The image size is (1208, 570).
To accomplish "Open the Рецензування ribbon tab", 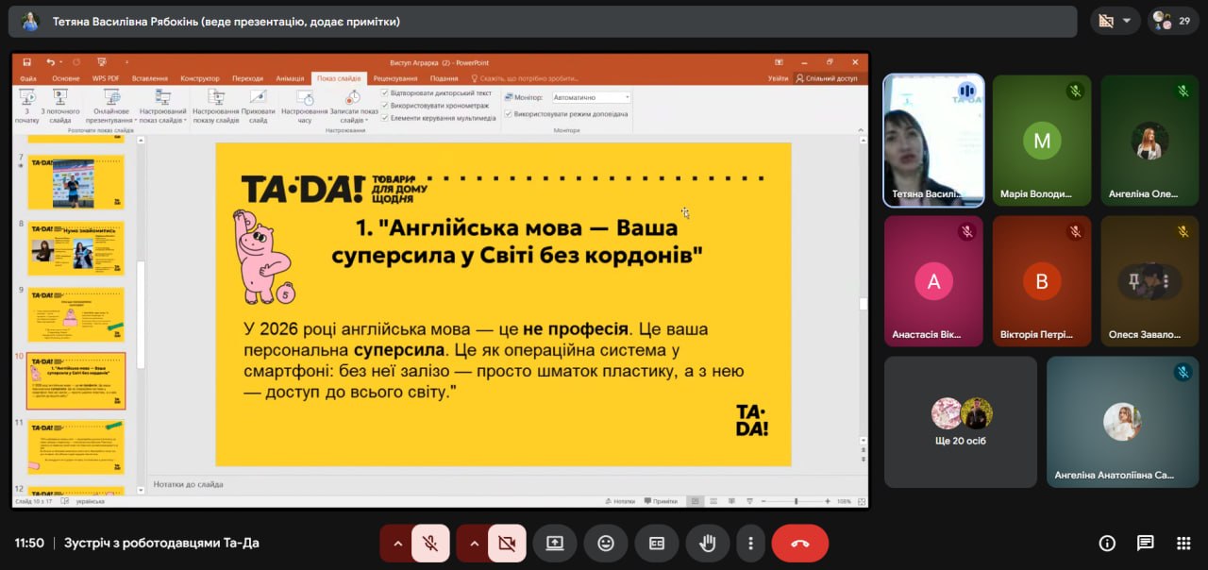I will click(394, 78).
